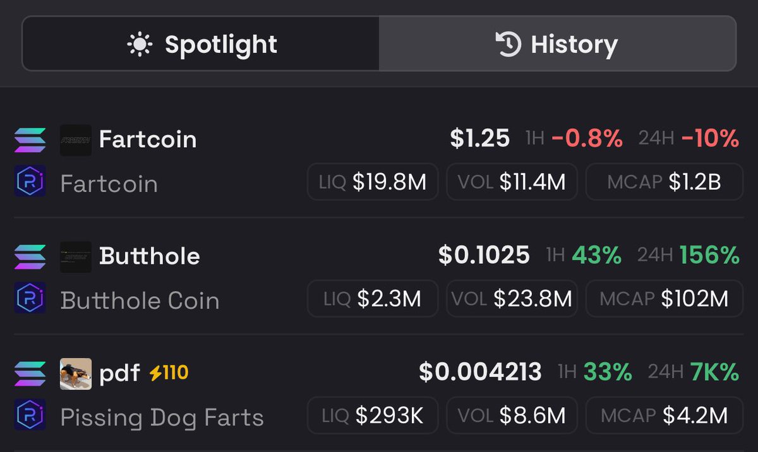Click the MCAP $1.2B badge
Viewport: 758px width, 452px height.
[665, 182]
